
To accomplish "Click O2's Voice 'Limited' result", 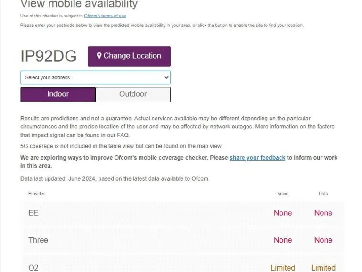I will (283, 268).
